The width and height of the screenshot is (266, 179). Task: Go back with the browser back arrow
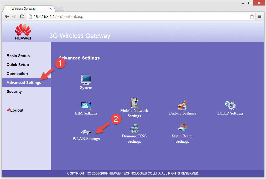tap(7, 17)
